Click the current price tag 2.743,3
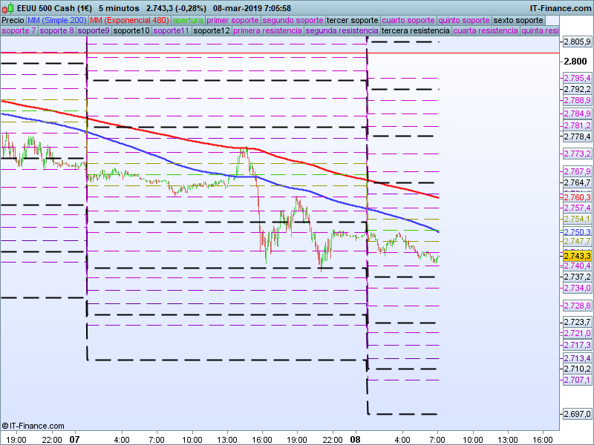Viewport: 594px width, 445px height. (577, 256)
